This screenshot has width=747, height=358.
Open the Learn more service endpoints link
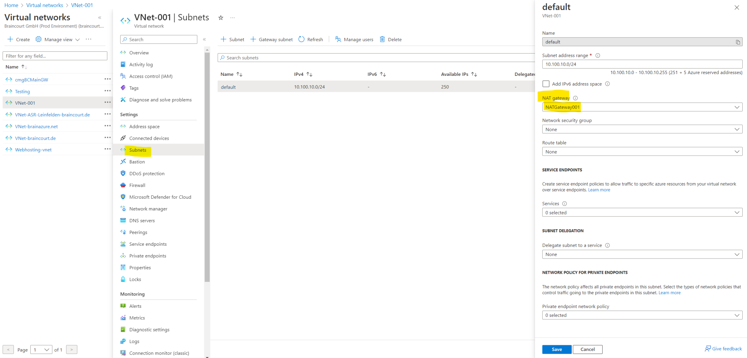click(599, 190)
